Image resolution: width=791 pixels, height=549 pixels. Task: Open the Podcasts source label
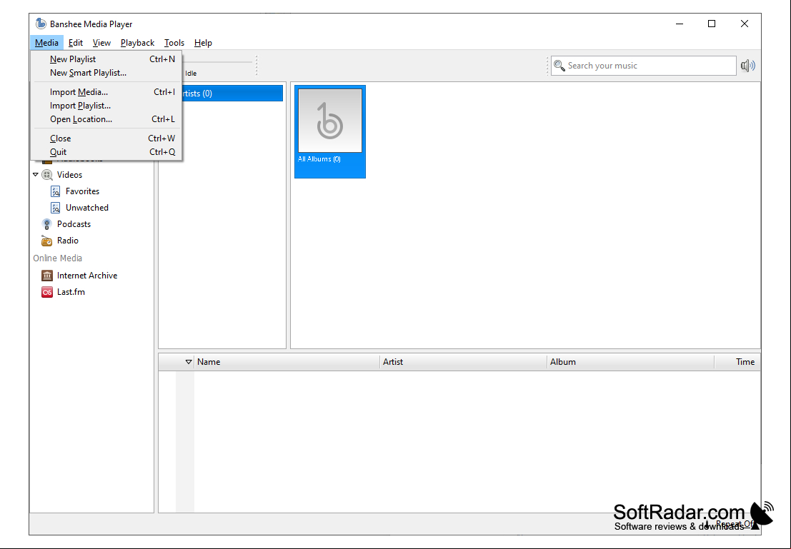[x=74, y=224]
